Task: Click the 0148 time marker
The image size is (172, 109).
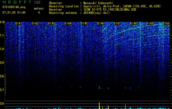Action: coord(133,23)
